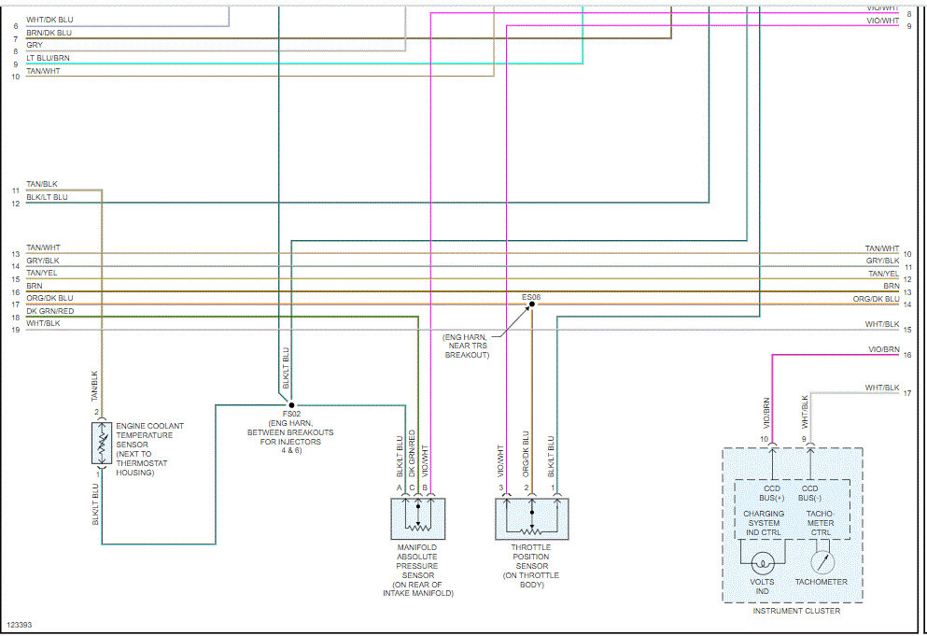Click MAP sensor pin C label

tap(412, 488)
